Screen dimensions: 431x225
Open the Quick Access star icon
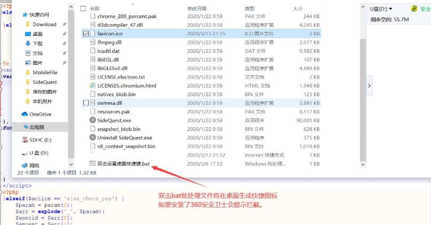(x=25, y=14)
